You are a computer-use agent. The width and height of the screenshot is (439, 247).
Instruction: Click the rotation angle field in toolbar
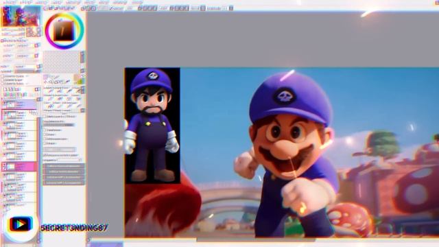(x=164, y=8)
